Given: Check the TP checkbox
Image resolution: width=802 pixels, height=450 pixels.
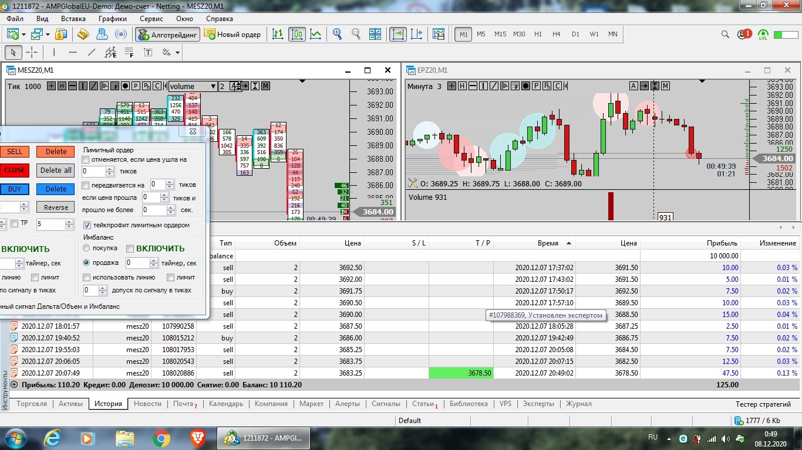Looking at the screenshot, I should click(x=15, y=223).
